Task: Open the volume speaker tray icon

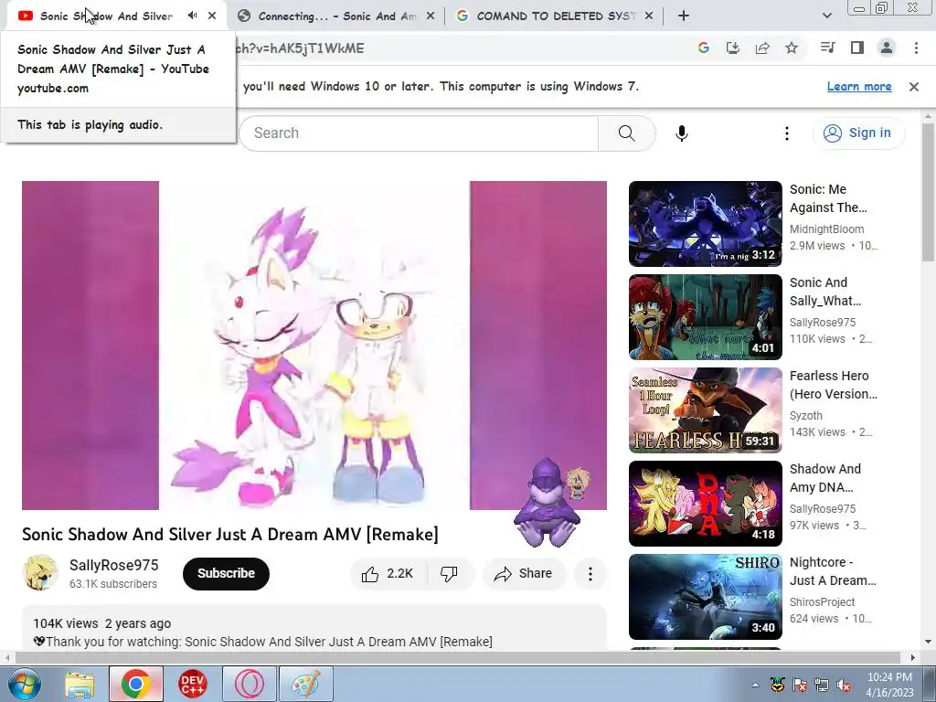Action: pyautogui.click(x=844, y=686)
